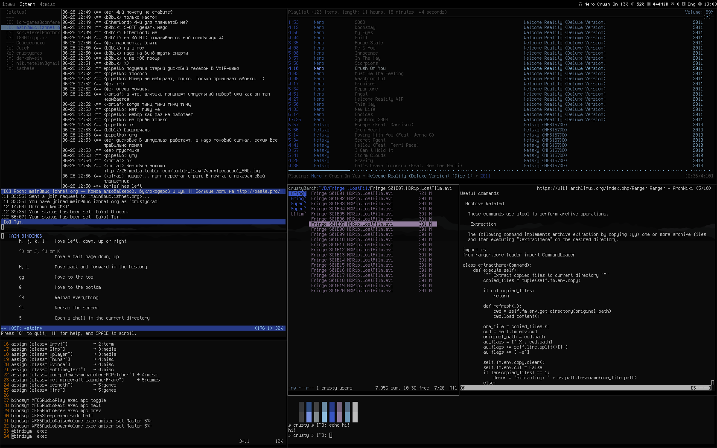The width and height of the screenshot is (717, 448).
Task: Select Fringe.S01E07.HDRip.LostFilm.avi highlighted row
Action: (x=373, y=224)
